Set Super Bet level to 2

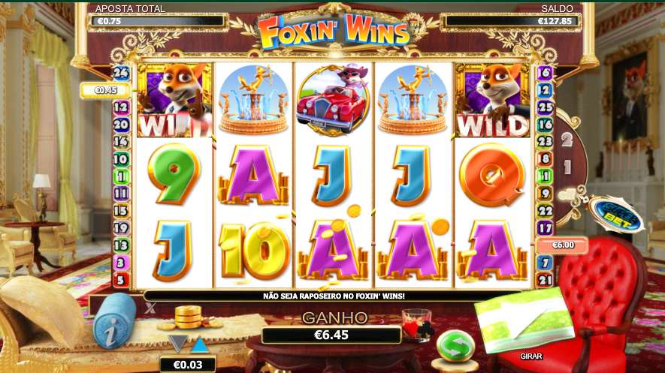coord(567,140)
